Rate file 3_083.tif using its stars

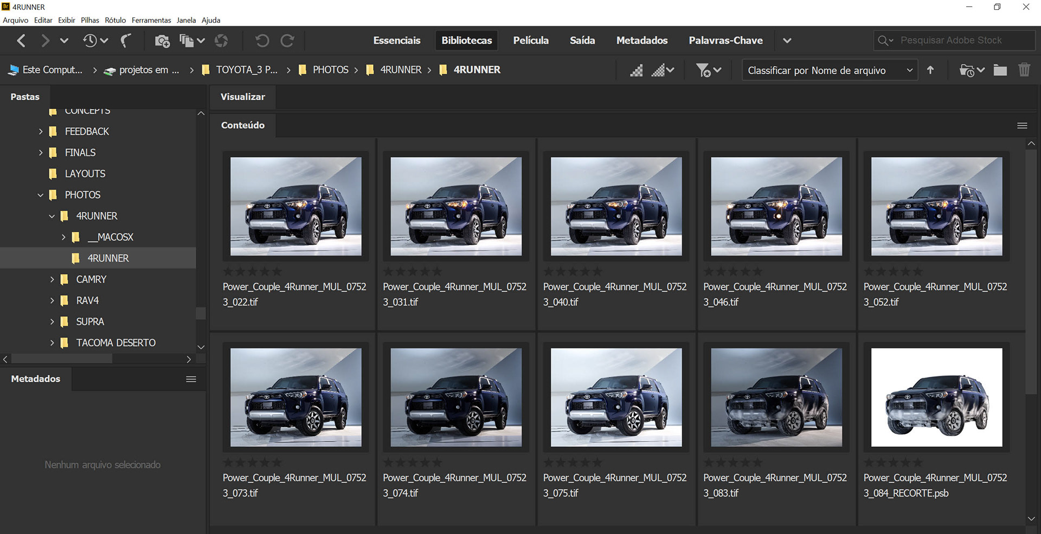[x=733, y=463]
